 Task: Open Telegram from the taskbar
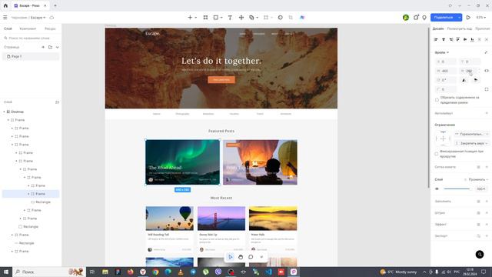pyautogui.click(x=193, y=272)
